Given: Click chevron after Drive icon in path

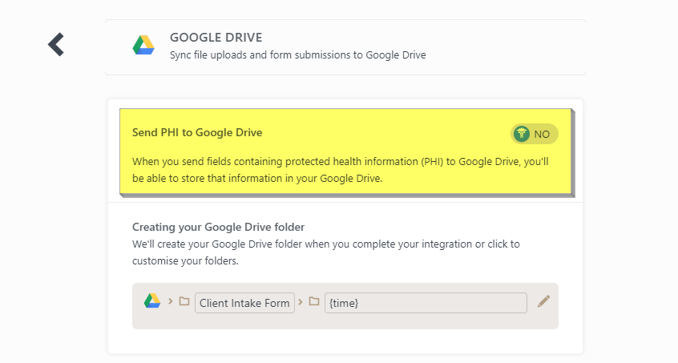Looking at the screenshot, I should click(171, 302).
